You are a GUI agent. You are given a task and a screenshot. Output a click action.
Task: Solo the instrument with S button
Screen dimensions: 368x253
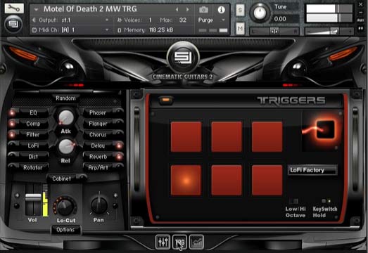[240, 10]
